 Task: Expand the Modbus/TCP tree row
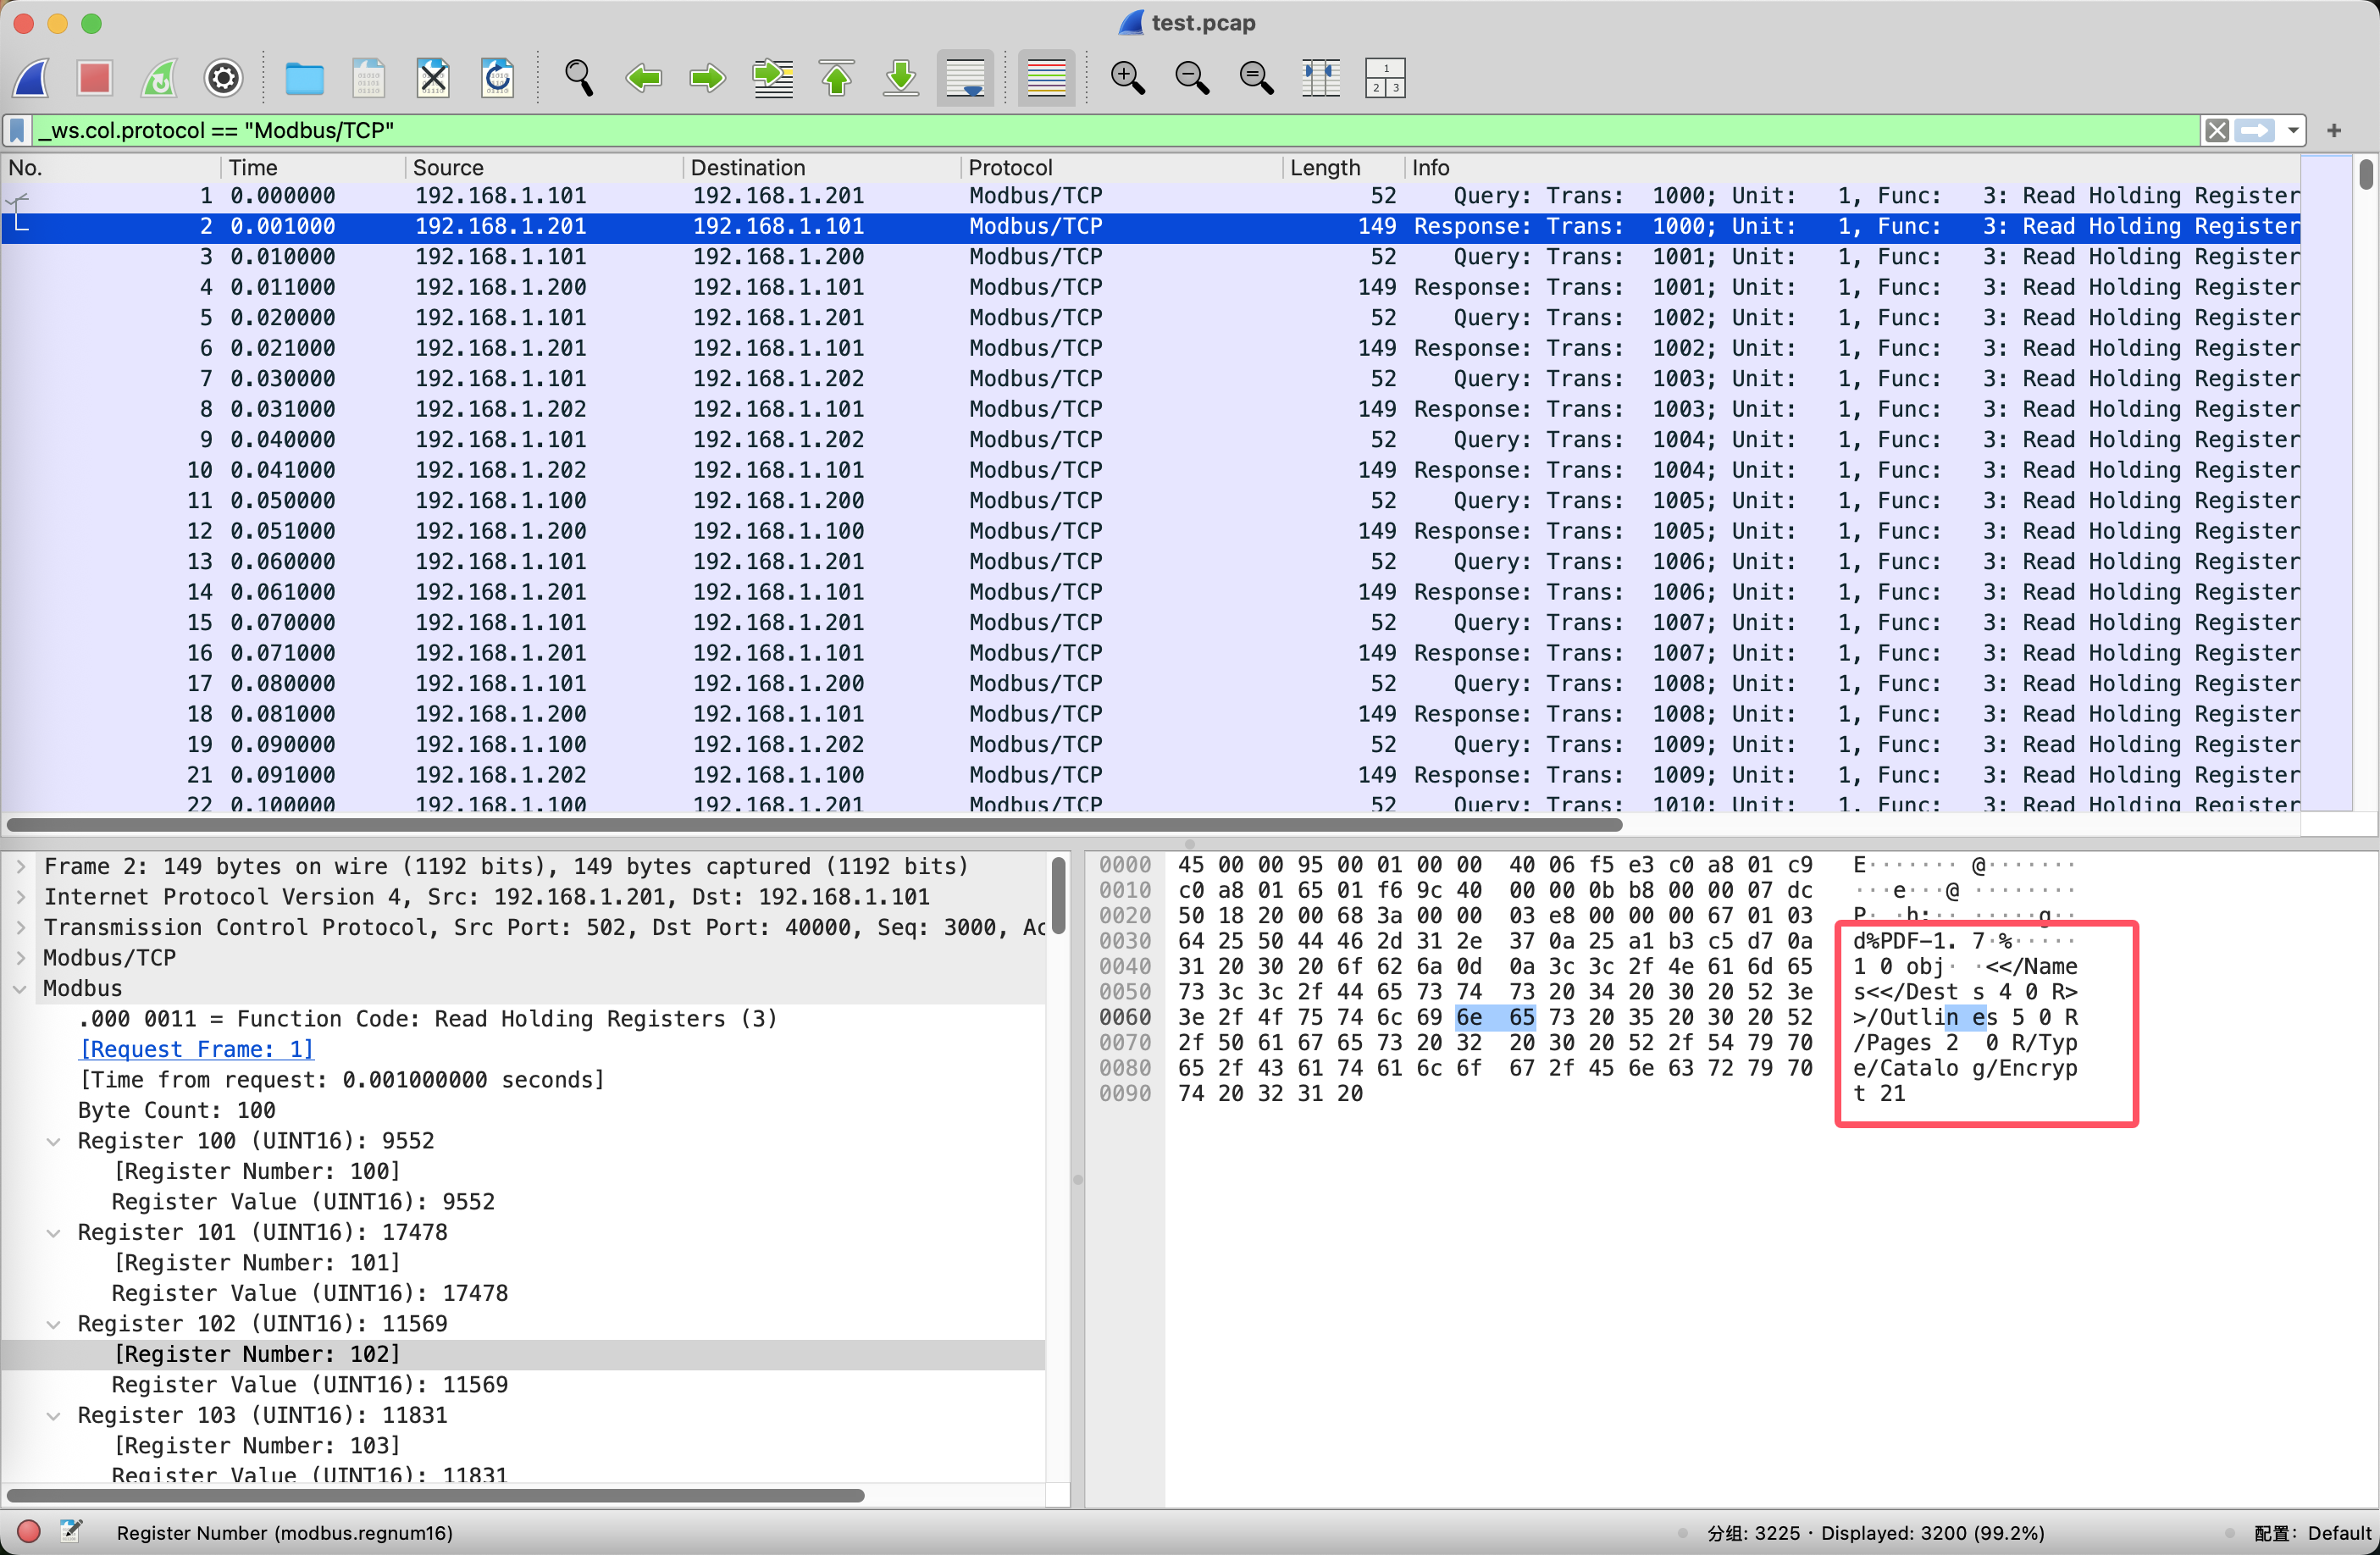pos(21,957)
